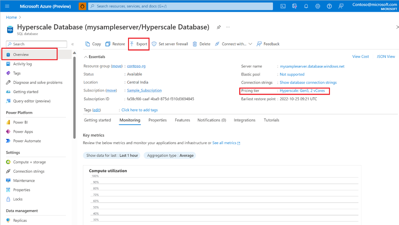
Task: Click the Not supported elastic pool link
Action: pyautogui.click(x=292, y=74)
